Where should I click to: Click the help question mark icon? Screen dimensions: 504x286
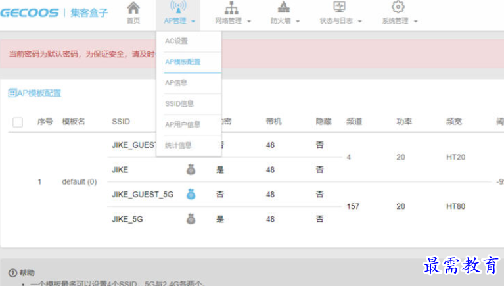pyautogui.click(x=13, y=273)
